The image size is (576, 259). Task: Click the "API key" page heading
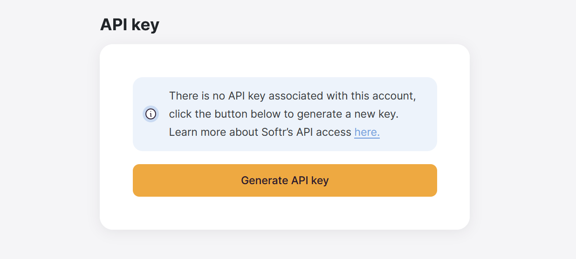pos(130,25)
